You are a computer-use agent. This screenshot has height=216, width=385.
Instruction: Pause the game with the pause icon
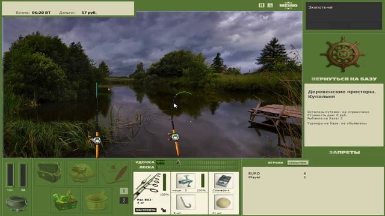click(262, 5)
